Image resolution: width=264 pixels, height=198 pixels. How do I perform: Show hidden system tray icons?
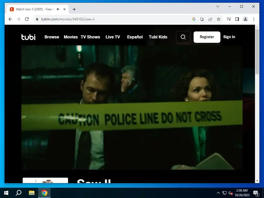coord(218,193)
